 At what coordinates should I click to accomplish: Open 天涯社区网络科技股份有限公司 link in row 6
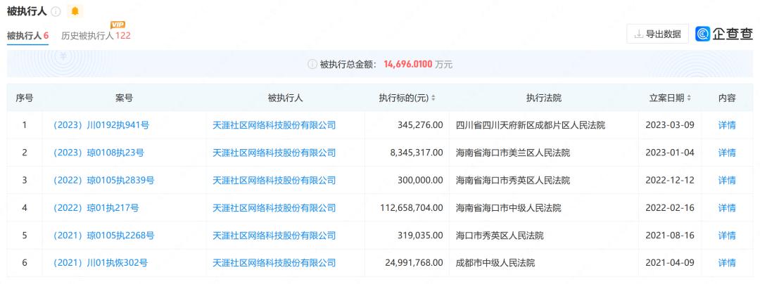[x=274, y=263]
